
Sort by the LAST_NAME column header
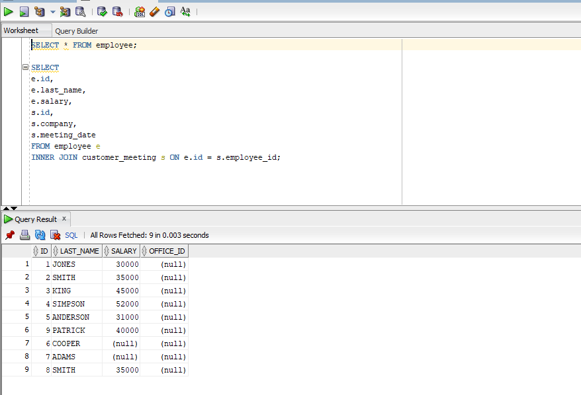[x=77, y=251]
